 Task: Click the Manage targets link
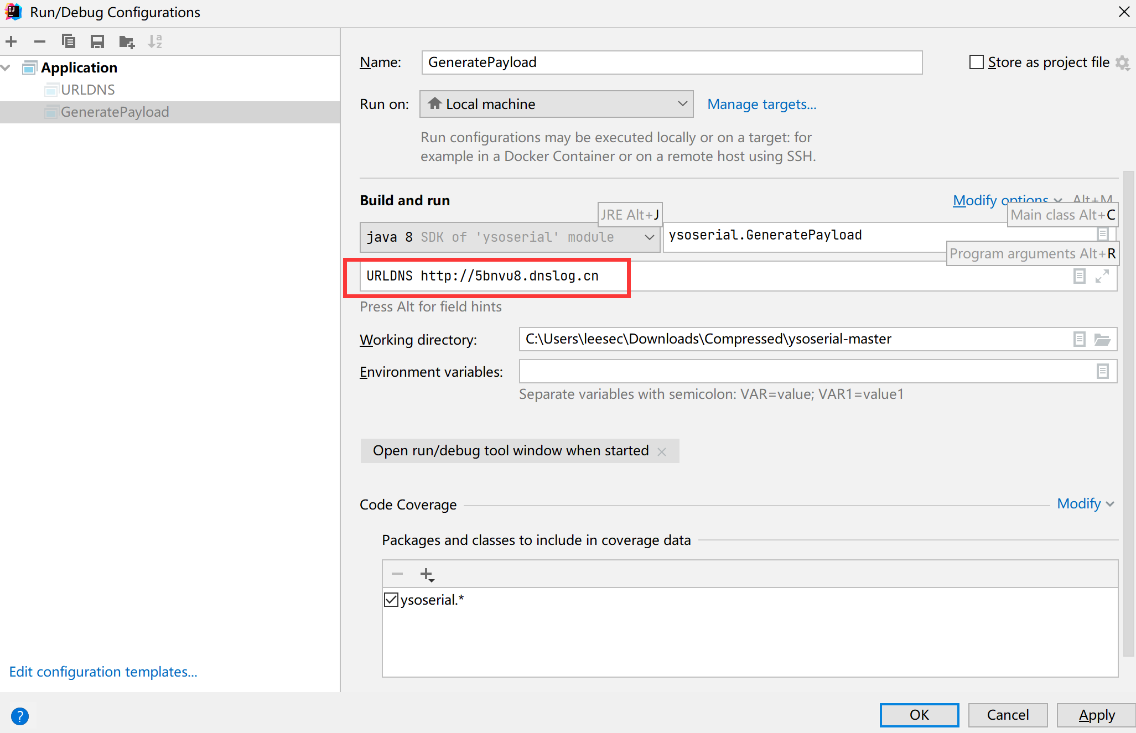(x=761, y=105)
